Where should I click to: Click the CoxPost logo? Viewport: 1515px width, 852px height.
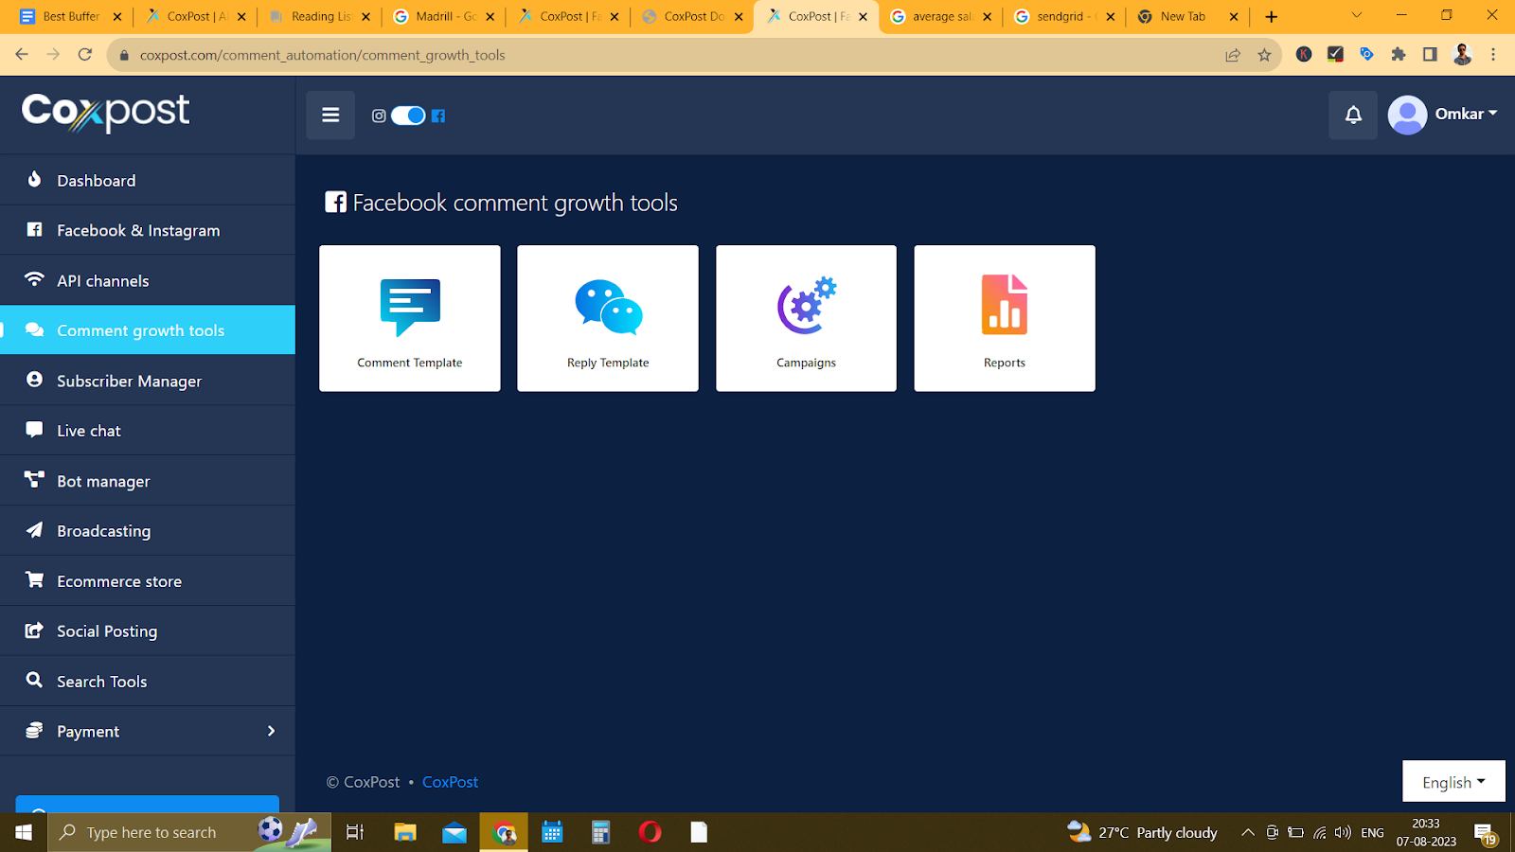[105, 113]
